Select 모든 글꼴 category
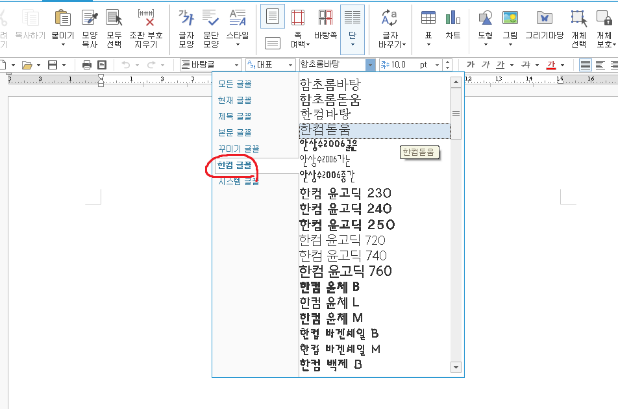 pyautogui.click(x=235, y=84)
